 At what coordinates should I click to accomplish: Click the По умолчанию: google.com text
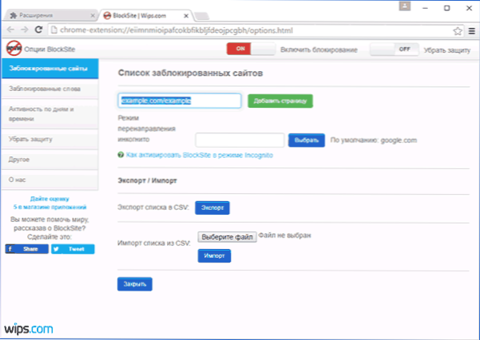pyautogui.click(x=374, y=140)
